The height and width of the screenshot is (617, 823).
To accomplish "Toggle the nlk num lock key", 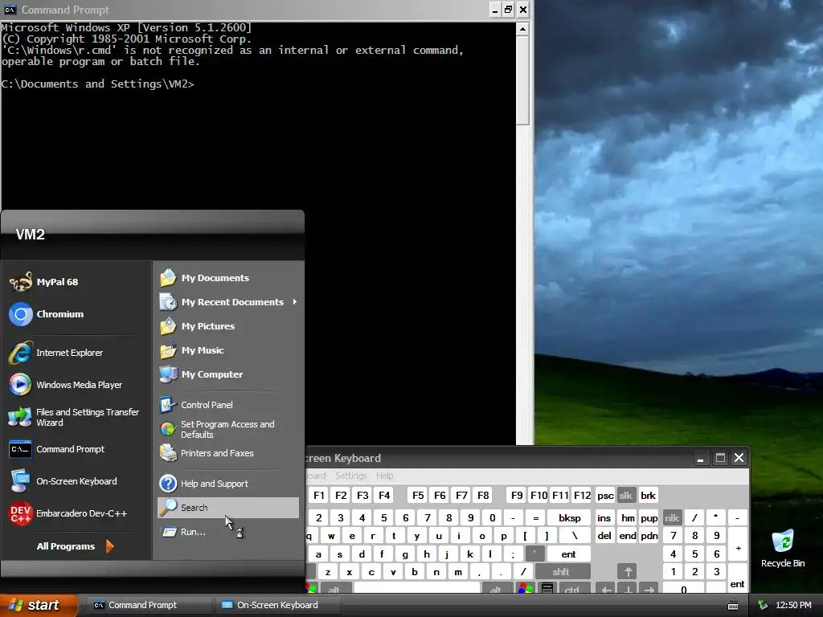I will 672,518.
